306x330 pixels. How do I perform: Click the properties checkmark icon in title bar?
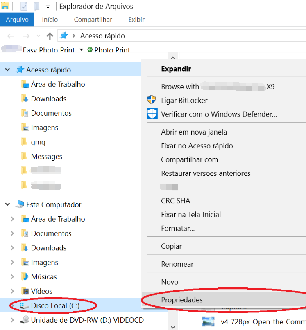[x=24, y=6]
